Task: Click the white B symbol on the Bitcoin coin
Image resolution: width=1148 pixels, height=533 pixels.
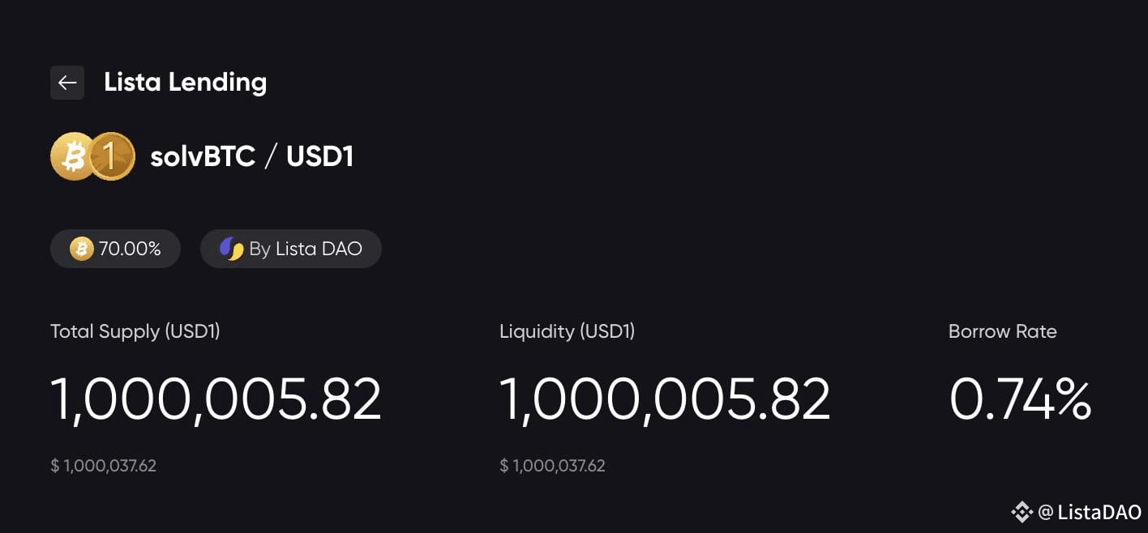Action: (x=75, y=156)
